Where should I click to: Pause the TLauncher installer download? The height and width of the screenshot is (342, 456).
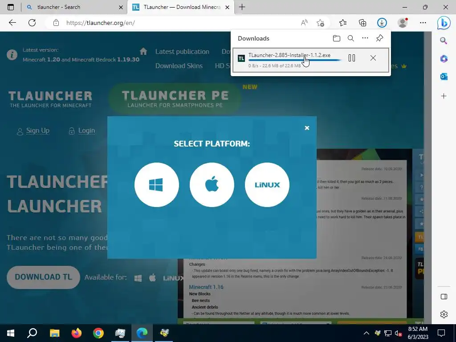point(352,58)
